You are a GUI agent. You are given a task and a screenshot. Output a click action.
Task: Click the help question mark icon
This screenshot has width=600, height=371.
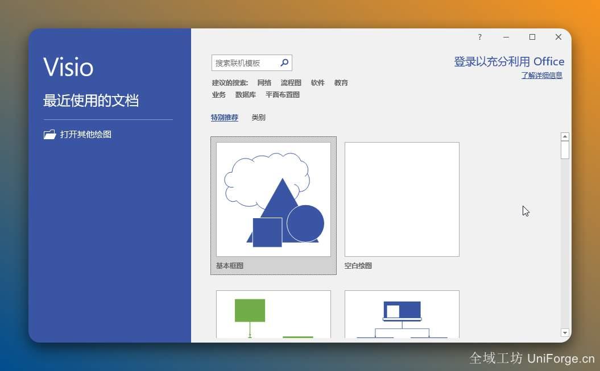pos(480,37)
